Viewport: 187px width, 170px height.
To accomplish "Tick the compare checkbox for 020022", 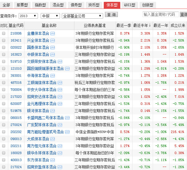I will pos(4,47).
